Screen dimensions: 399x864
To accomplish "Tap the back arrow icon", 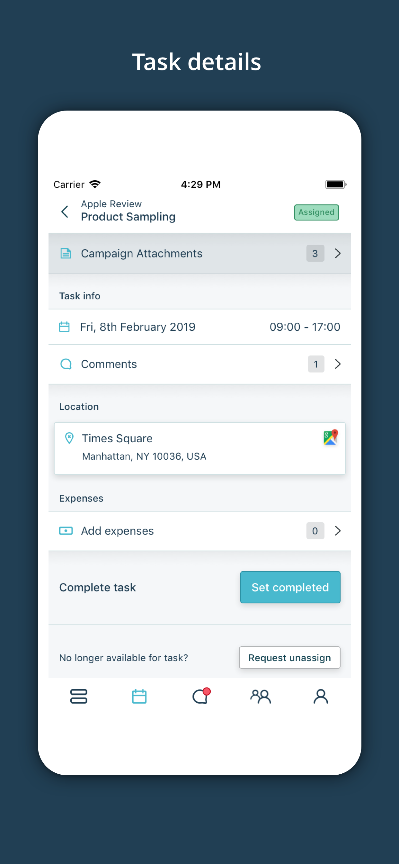I will coord(65,212).
